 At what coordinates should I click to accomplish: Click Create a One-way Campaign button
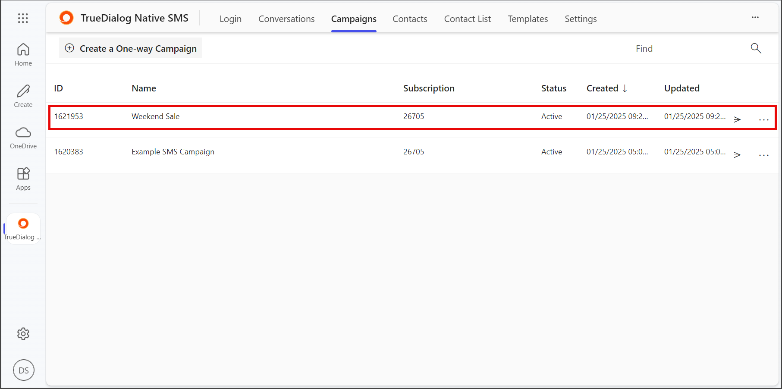(130, 48)
